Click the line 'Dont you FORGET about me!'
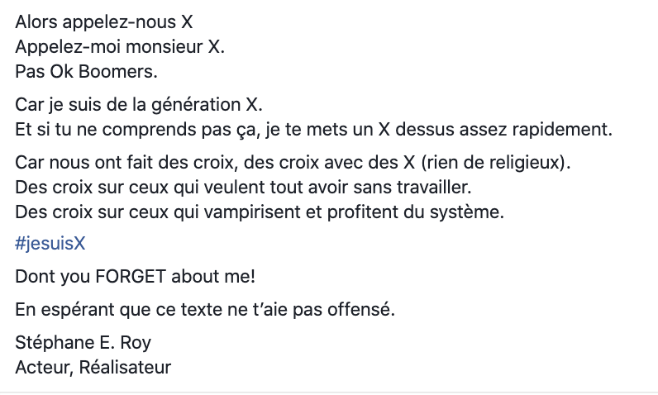The width and height of the screenshot is (658, 395). (x=135, y=277)
